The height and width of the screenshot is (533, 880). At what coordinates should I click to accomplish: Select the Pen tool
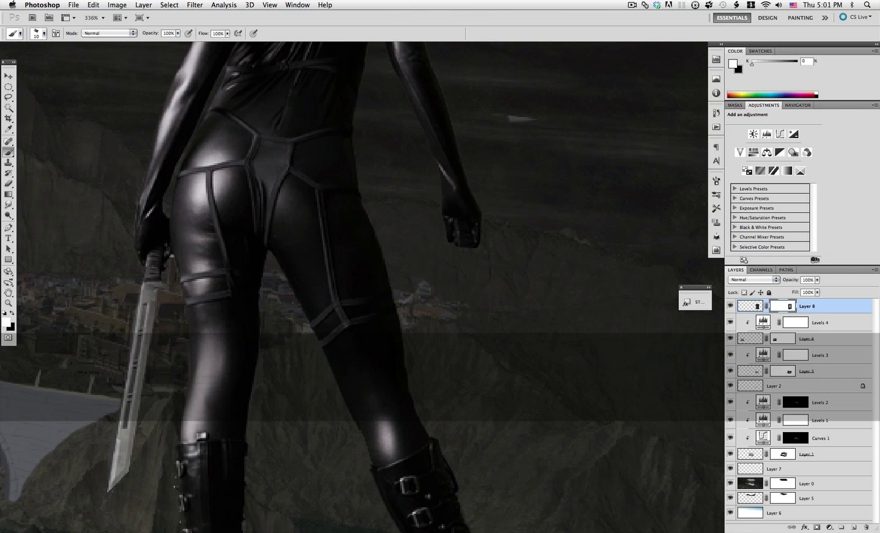(9, 227)
